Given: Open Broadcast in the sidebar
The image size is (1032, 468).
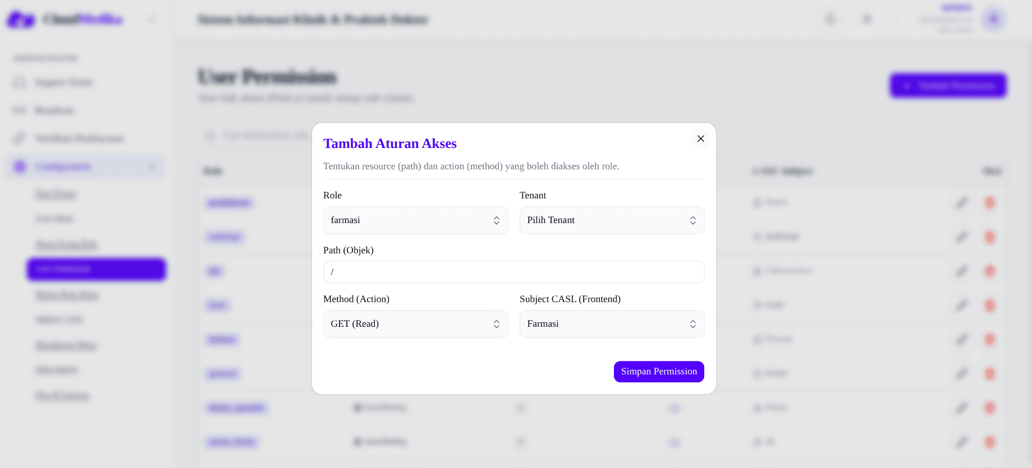Looking at the screenshot, I should (53, 110).
